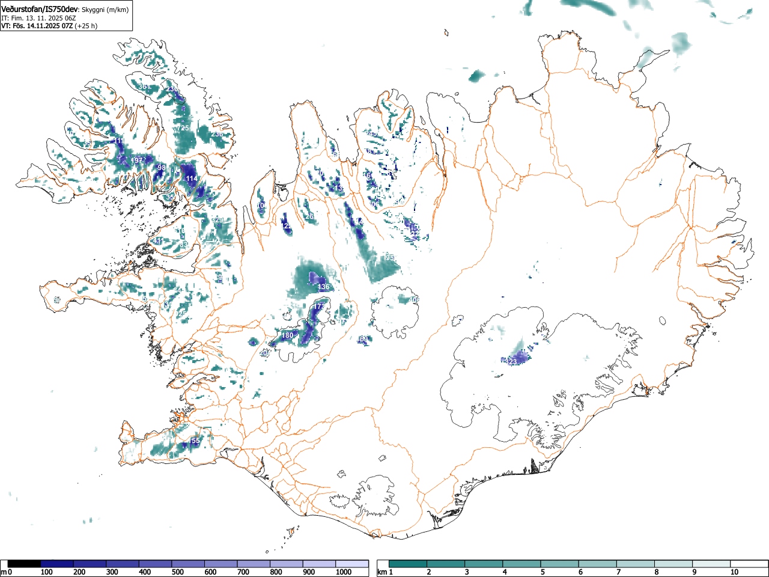
Task: Pick the 200–300 m legend swatch
Action: [90, 564]
